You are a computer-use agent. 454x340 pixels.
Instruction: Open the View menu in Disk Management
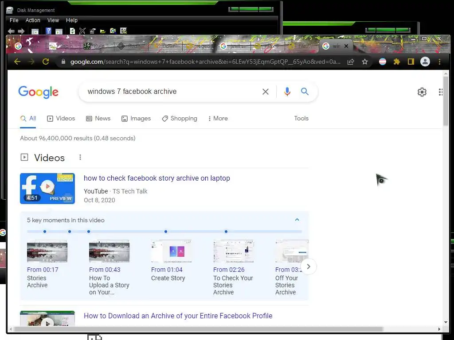(x=53, y=20)
